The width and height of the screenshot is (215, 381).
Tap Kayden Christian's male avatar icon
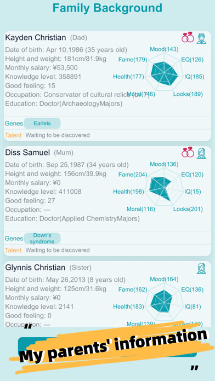(x=201, y=38)
